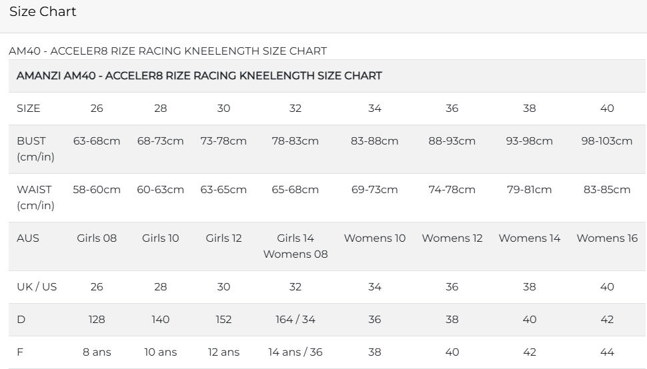The image size is (647, 369).
Task: Select bust value 83-88cm
Action: 375,141
